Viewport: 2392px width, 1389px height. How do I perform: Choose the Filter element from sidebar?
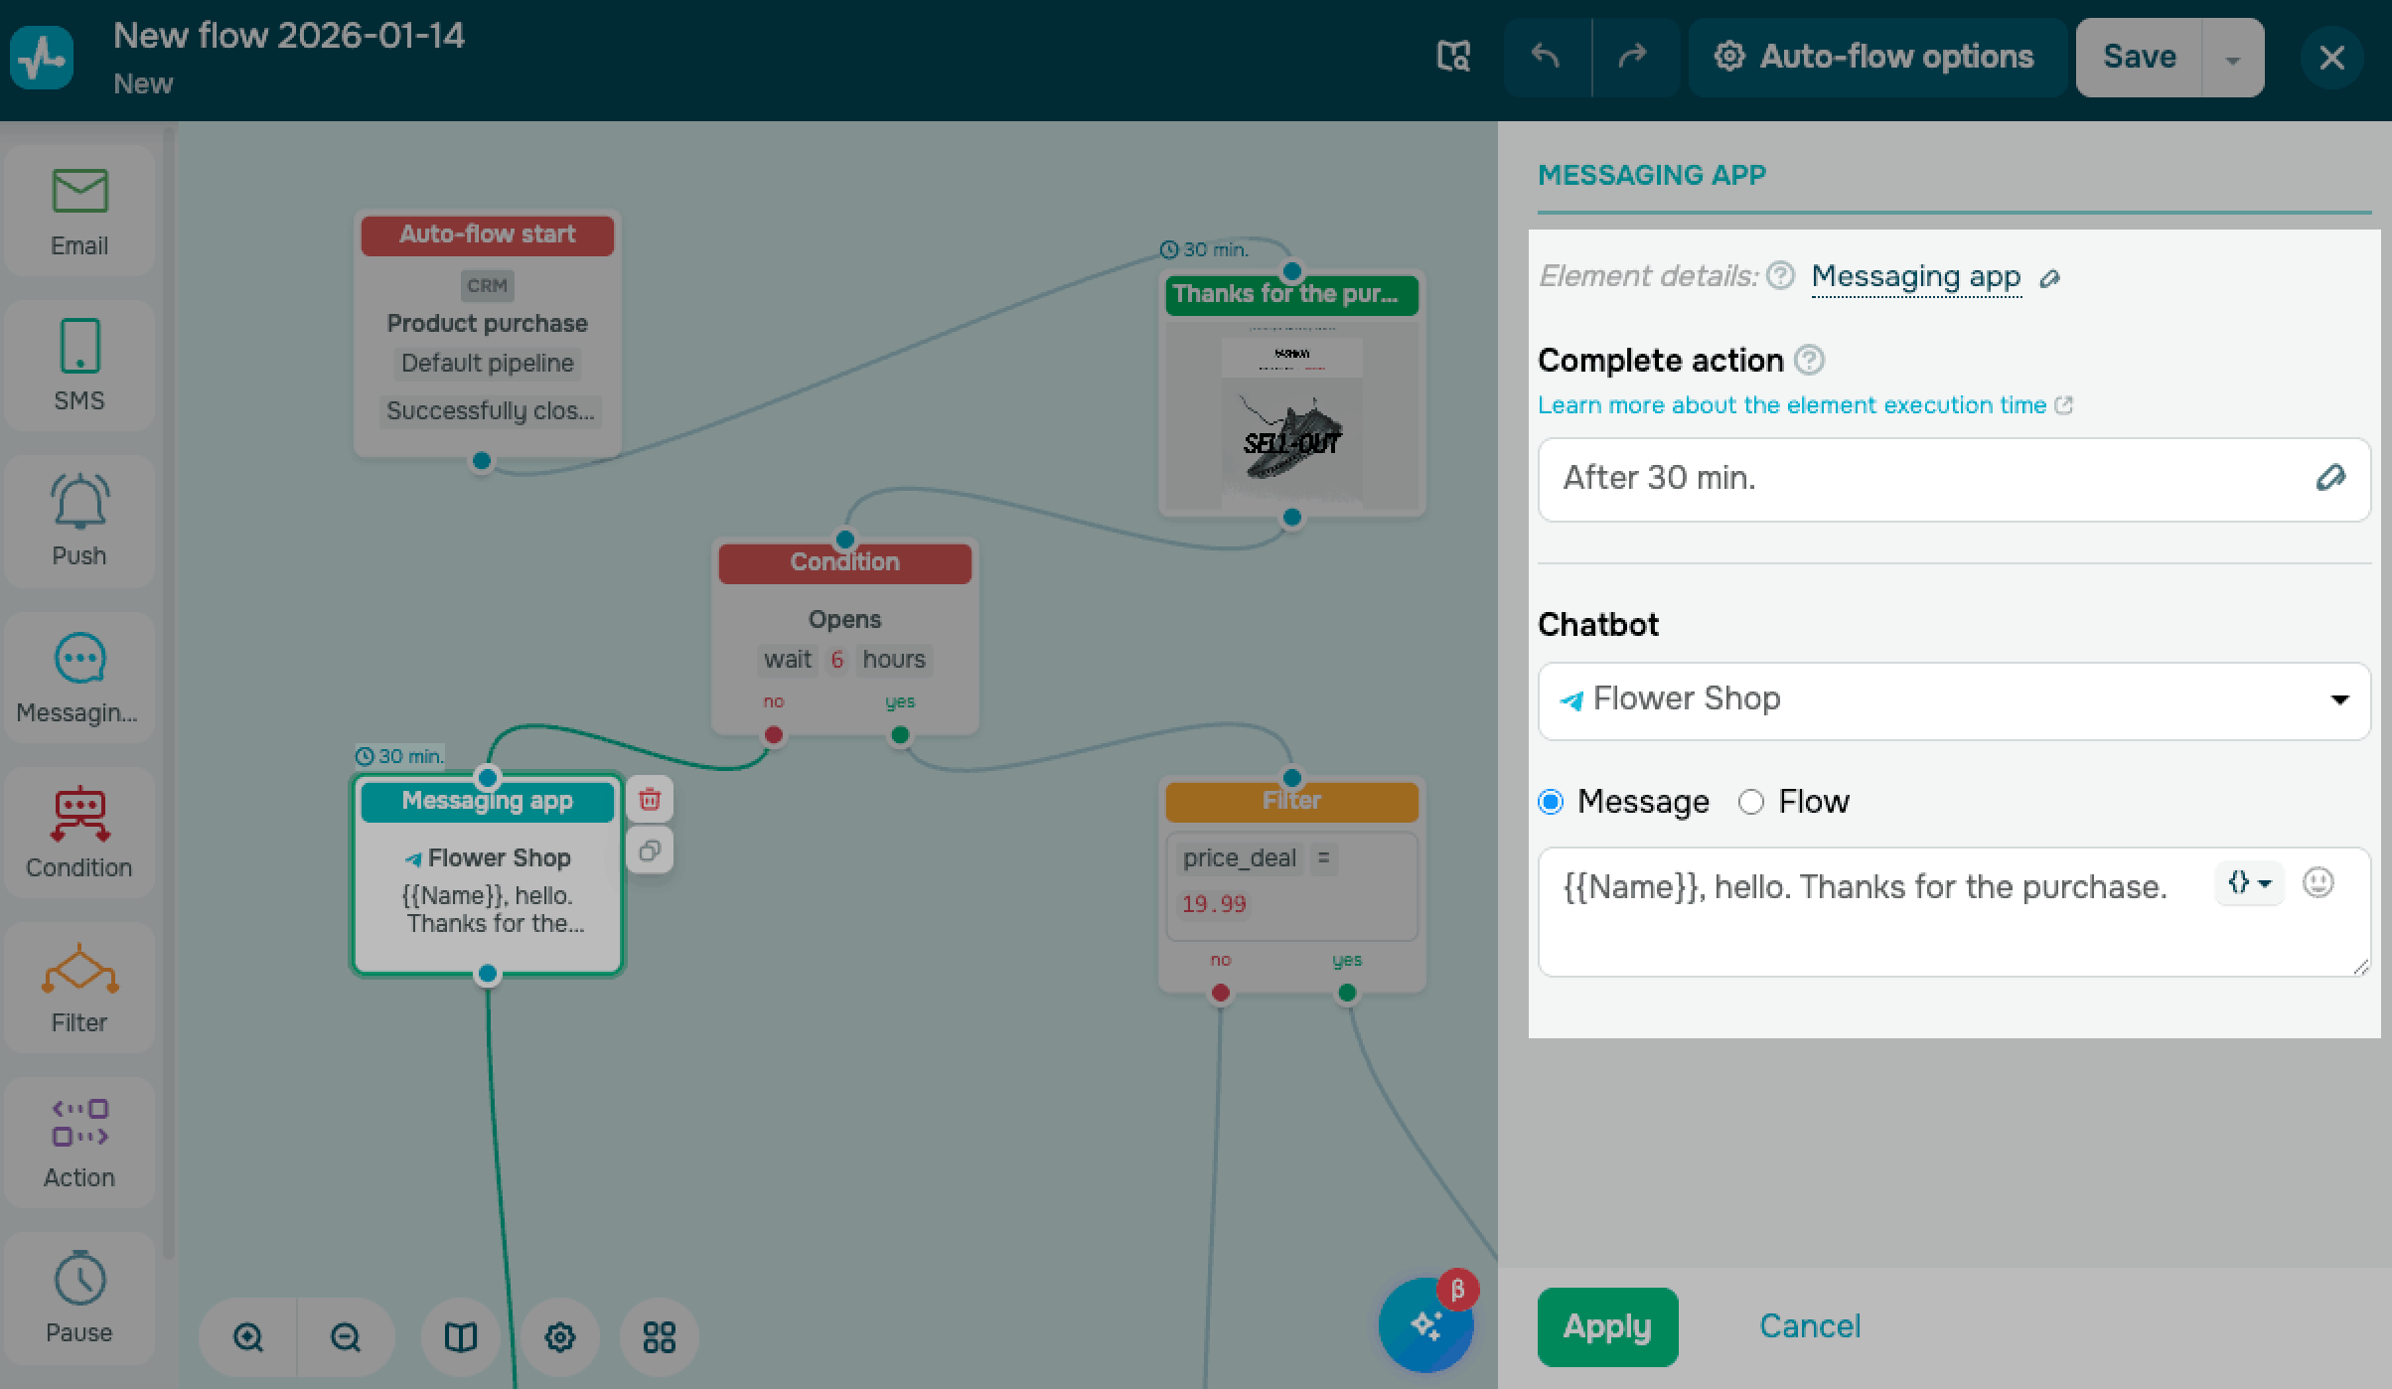(x=79, y=987)
